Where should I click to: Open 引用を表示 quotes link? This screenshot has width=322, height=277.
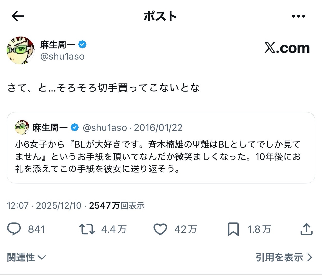coord(284,257)
